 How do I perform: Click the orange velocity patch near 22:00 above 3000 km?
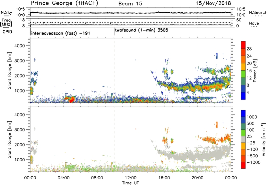tap(217, 125)
